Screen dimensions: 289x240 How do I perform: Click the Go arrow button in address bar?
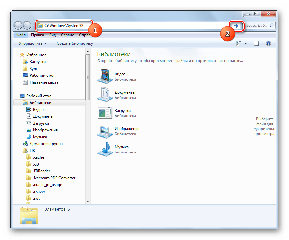point(236,25)
